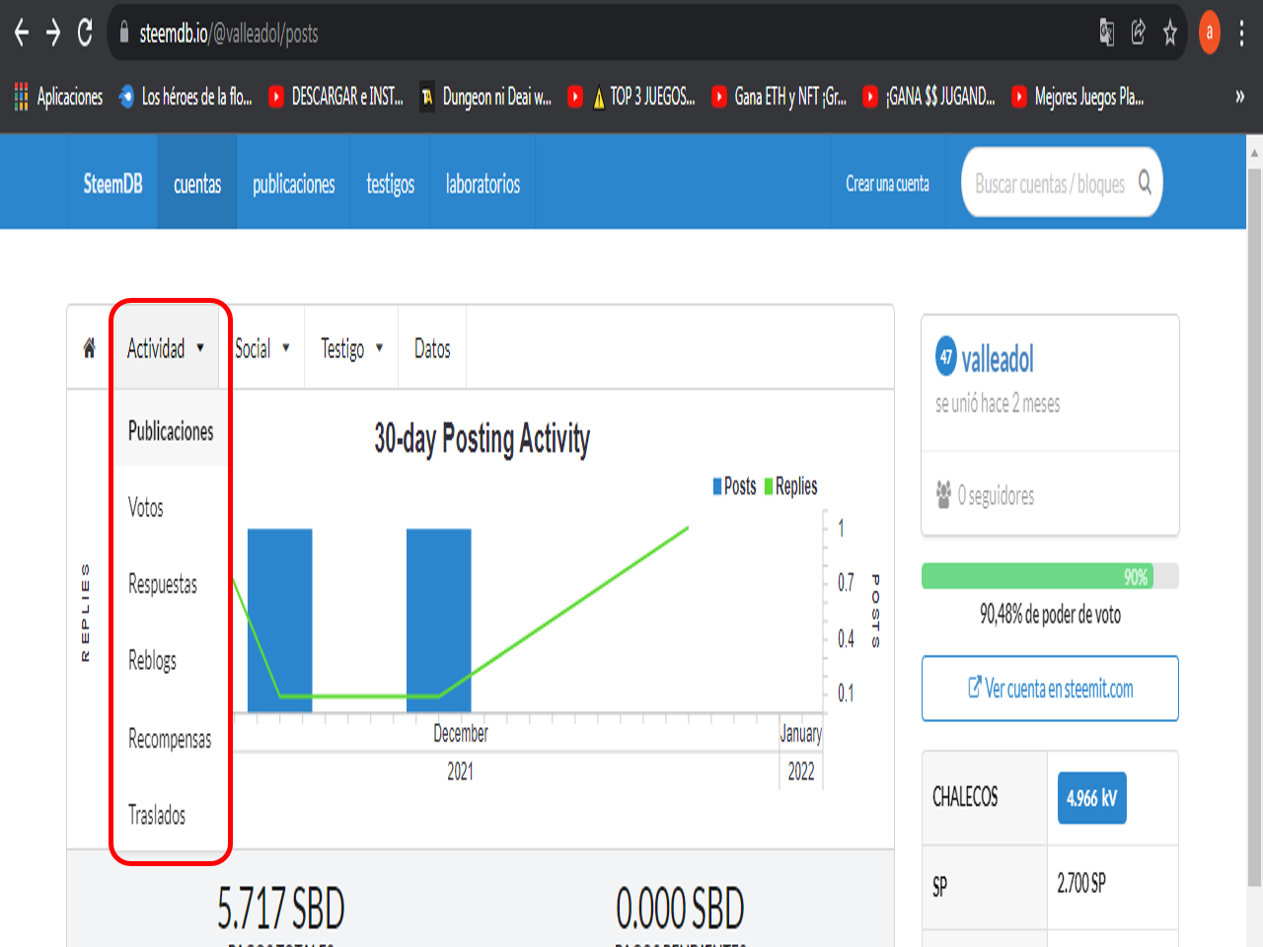The image size is (1263, 947).
Task: Go forward with the browser forward arrow
Action: click(x=53, y=34)
